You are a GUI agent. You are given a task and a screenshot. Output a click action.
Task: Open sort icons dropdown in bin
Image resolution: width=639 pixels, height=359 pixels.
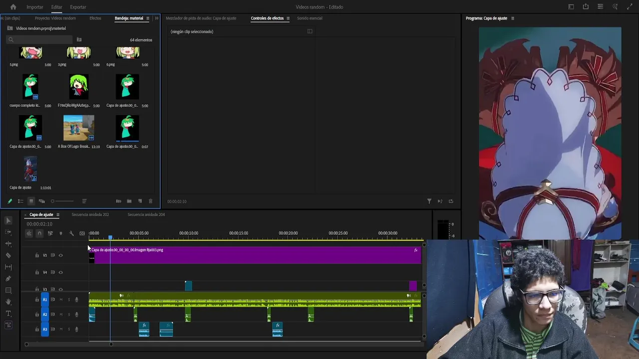[84, 201]
